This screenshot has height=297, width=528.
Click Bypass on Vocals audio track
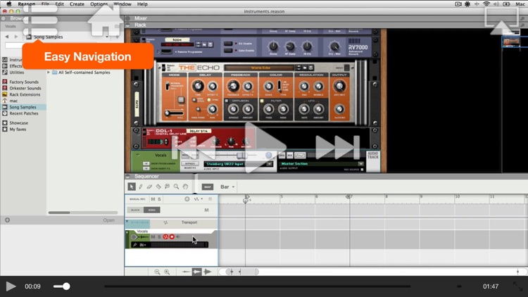(x=189, y=164)
